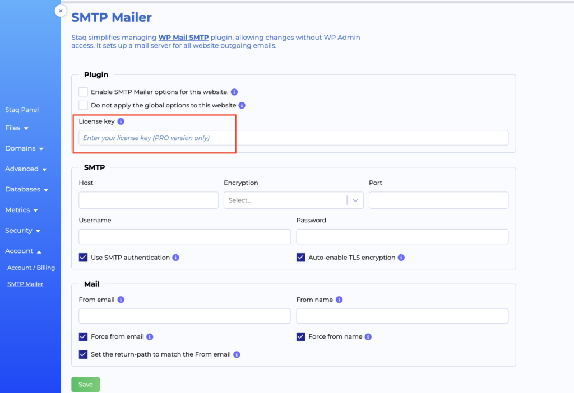Screen dimensions: 574x393
Task: Check 'Do not apply the global options' box
Action: 83,105
